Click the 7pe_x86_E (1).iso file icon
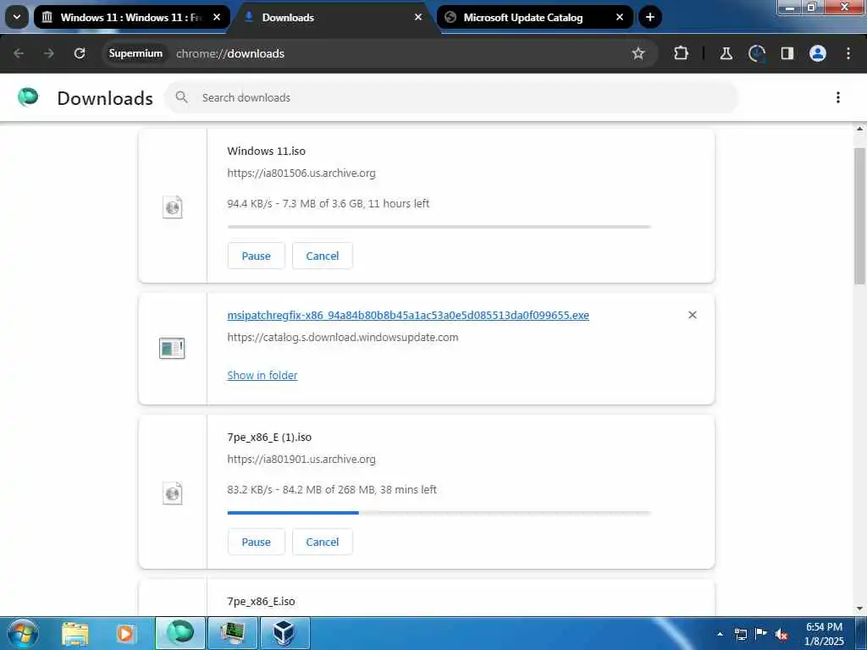 pyautogui.click(x=173, y=493)
